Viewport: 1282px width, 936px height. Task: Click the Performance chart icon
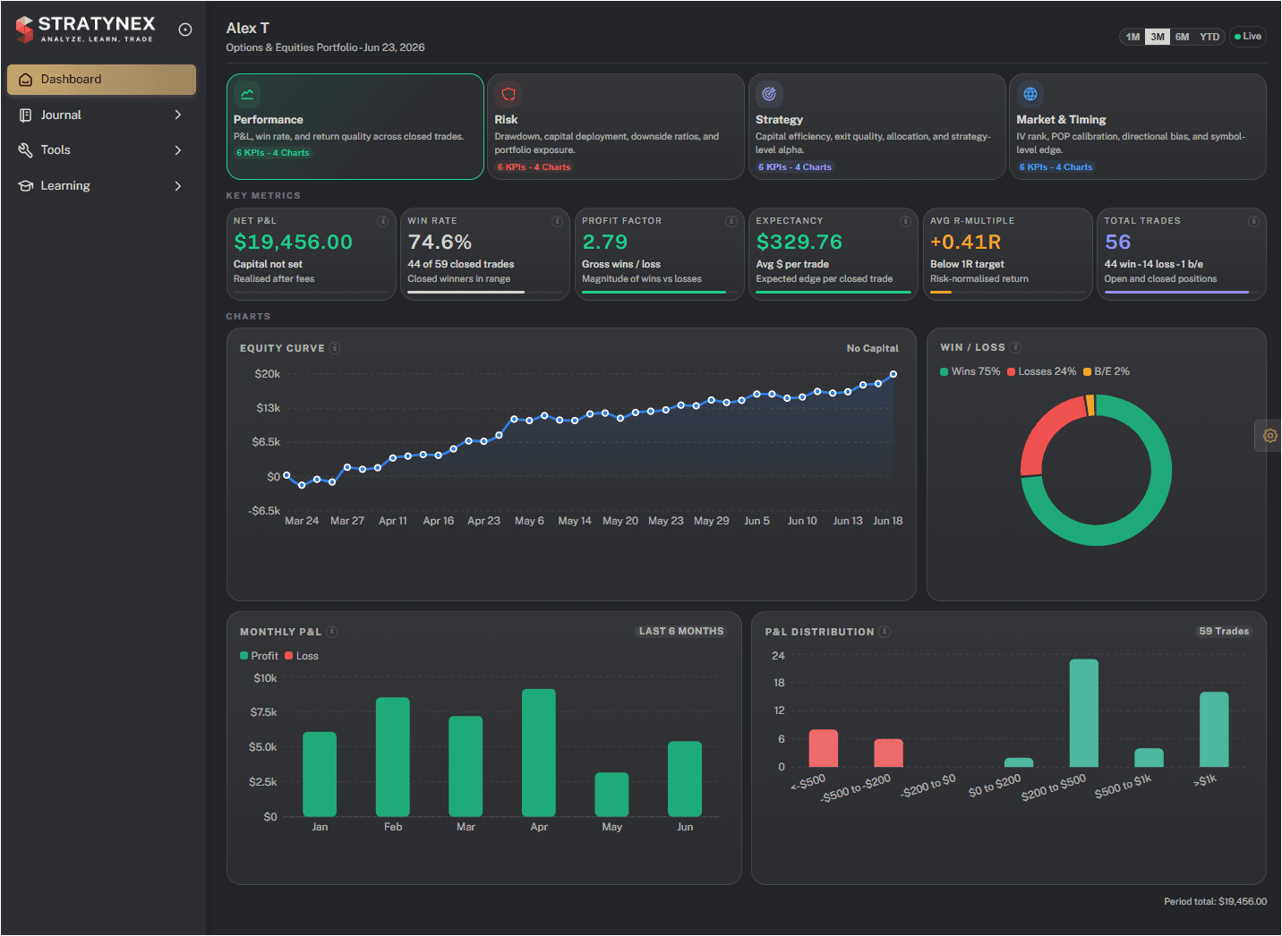[x=247, y=94]
